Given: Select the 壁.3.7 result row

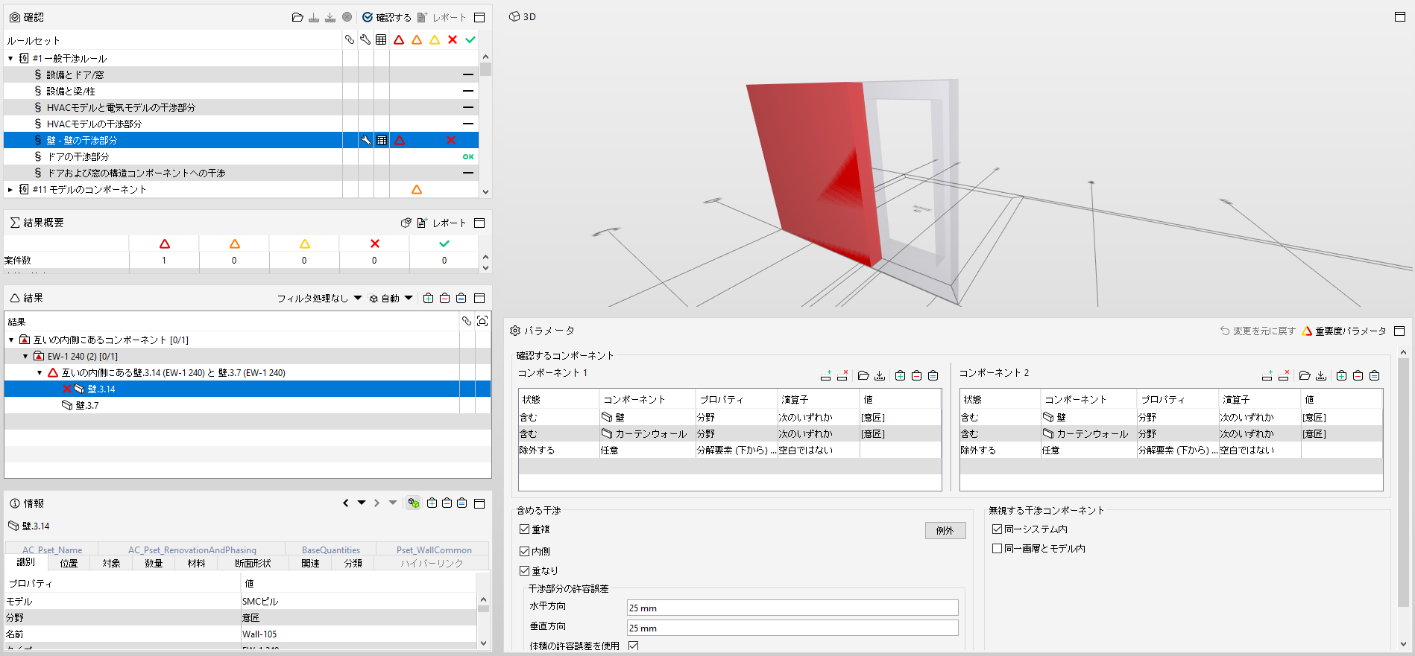Looking at the screenshot, I should pos(248,405).
